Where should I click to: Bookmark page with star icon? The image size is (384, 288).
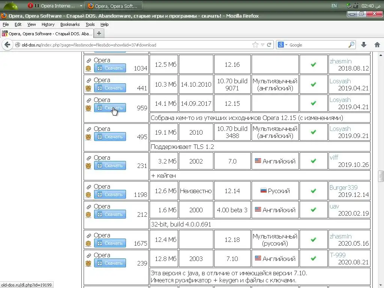point(255,45)
